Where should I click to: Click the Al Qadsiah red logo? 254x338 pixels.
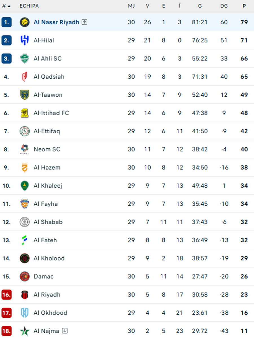[x=25, y=77]
